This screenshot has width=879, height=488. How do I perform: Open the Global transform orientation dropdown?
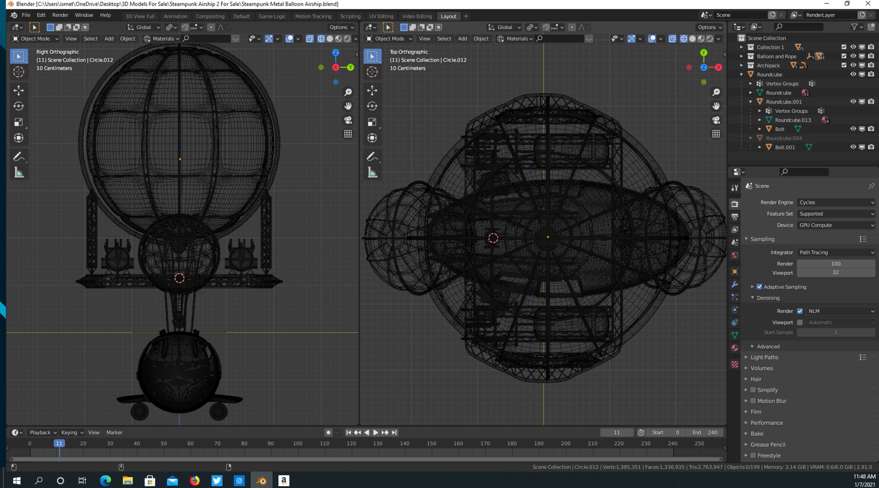[142, 27]
